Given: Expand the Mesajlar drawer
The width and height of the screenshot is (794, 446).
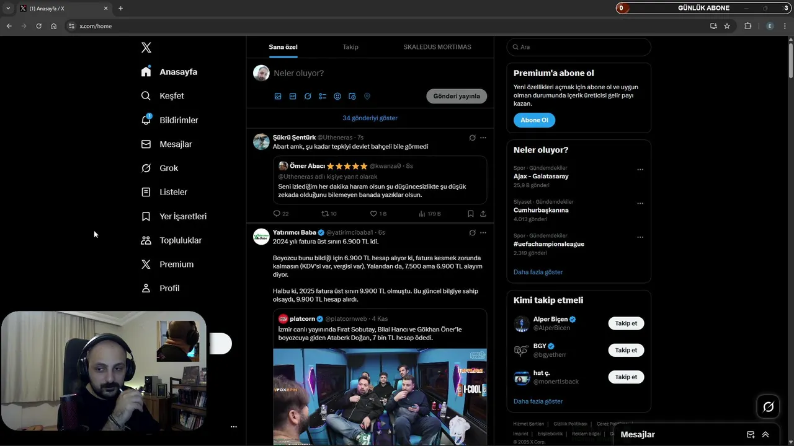Looking at the screenshot, I should pyautogui.click(x=765, y=435).
